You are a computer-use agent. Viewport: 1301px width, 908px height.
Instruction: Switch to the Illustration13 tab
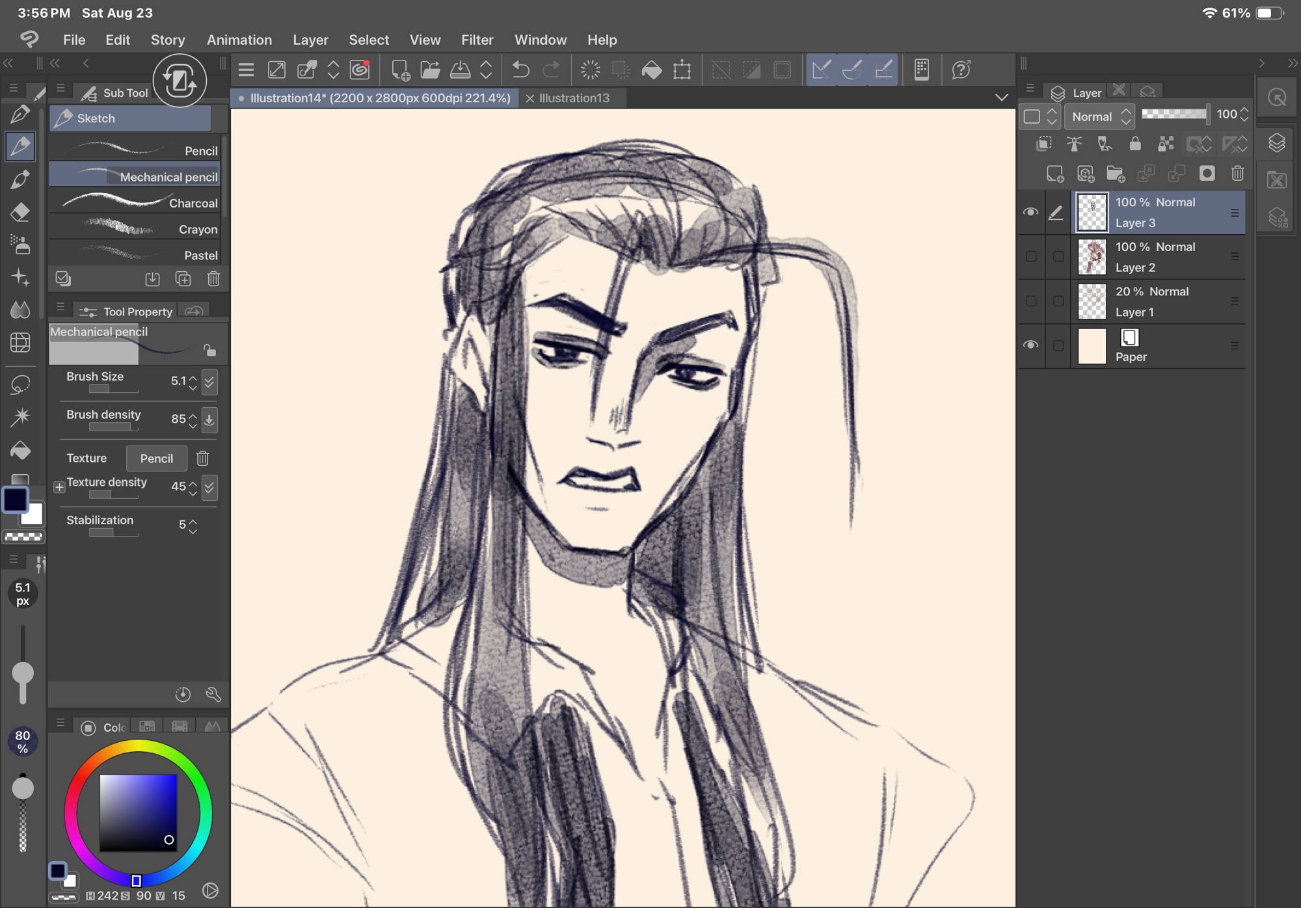[x=574, y=98]
